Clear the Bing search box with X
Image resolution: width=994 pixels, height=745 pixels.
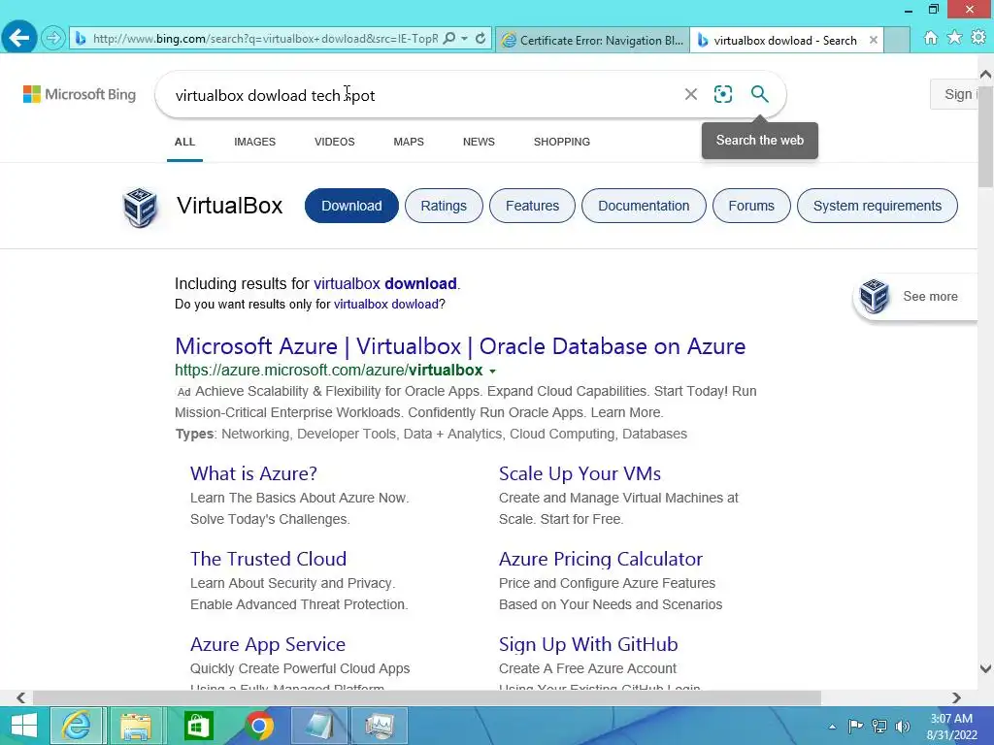[x=691, y=94]
